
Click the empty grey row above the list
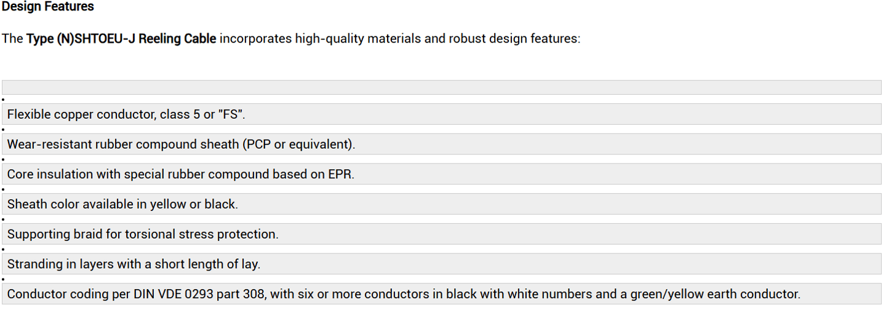(x=442, y=87)
